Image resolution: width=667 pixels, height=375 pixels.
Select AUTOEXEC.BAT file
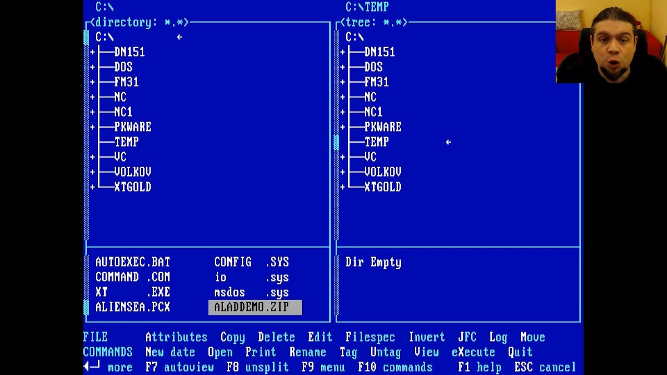pyautogui.click(x=132, y=262)
